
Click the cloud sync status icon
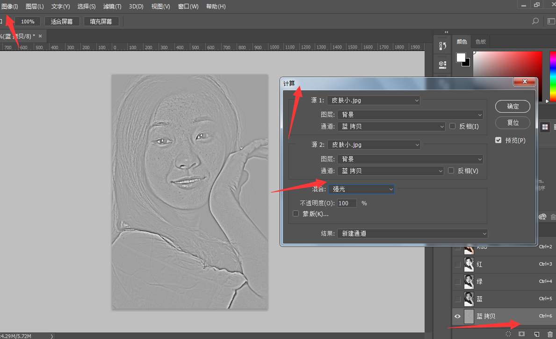[542, 216]
